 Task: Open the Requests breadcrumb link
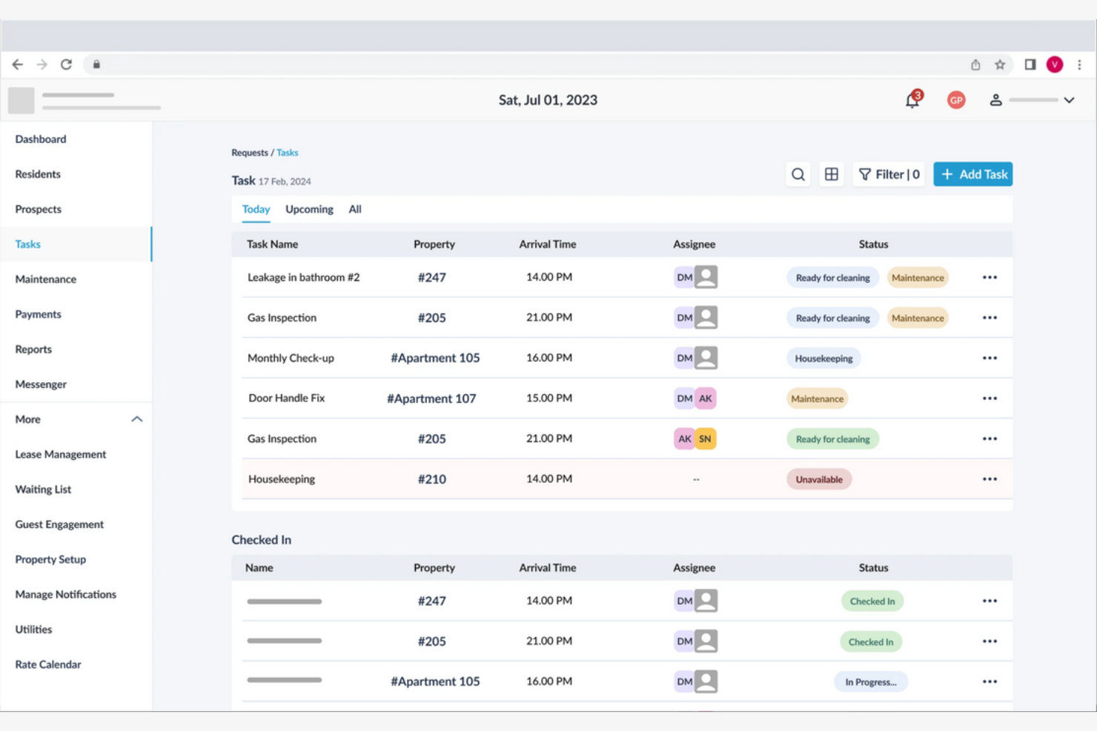(251, 153)
